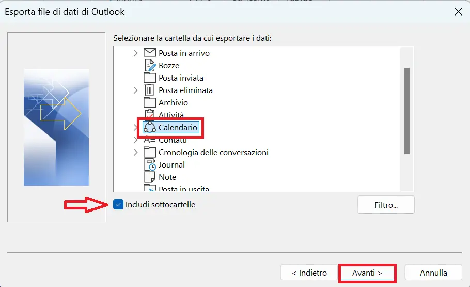Select the Note folder

pos(167,177)
